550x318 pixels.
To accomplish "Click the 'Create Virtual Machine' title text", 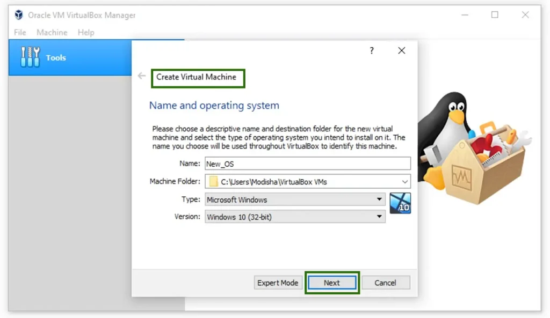I will 196,77.
